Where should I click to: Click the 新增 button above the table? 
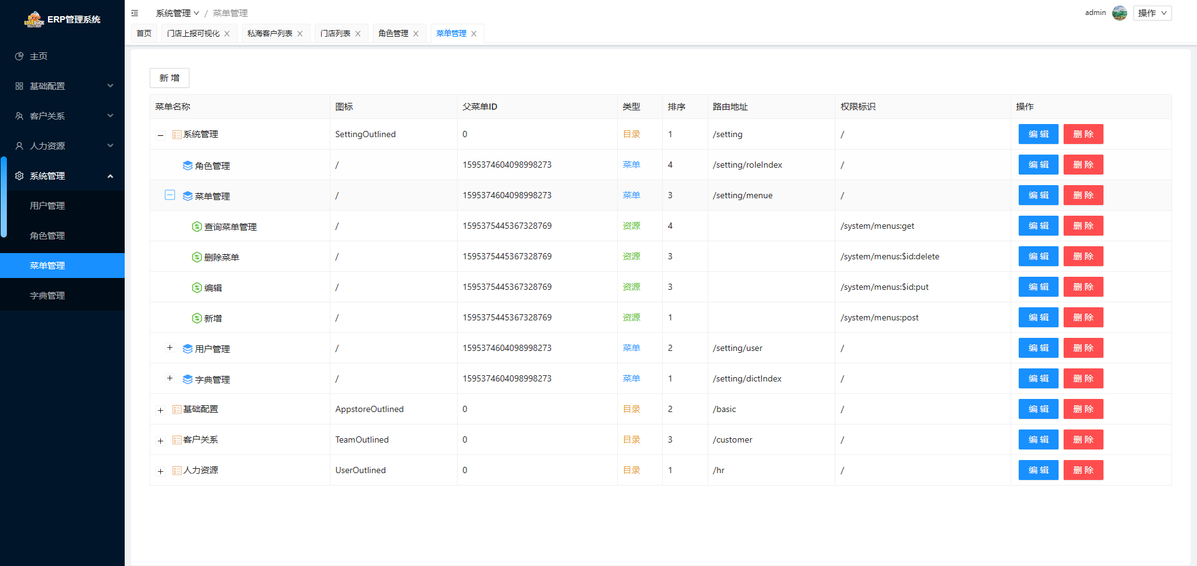pyautogui.click(x=170, y=78)
